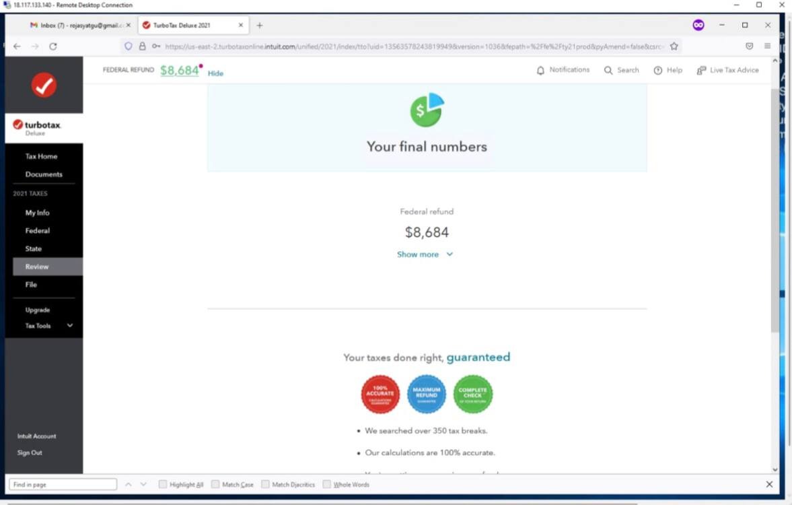Image resolution: width=792 pixels, height=505 pixels.
Task: Open the Pocket save icon
Action: pyautogui.click(x=750, y=46)
